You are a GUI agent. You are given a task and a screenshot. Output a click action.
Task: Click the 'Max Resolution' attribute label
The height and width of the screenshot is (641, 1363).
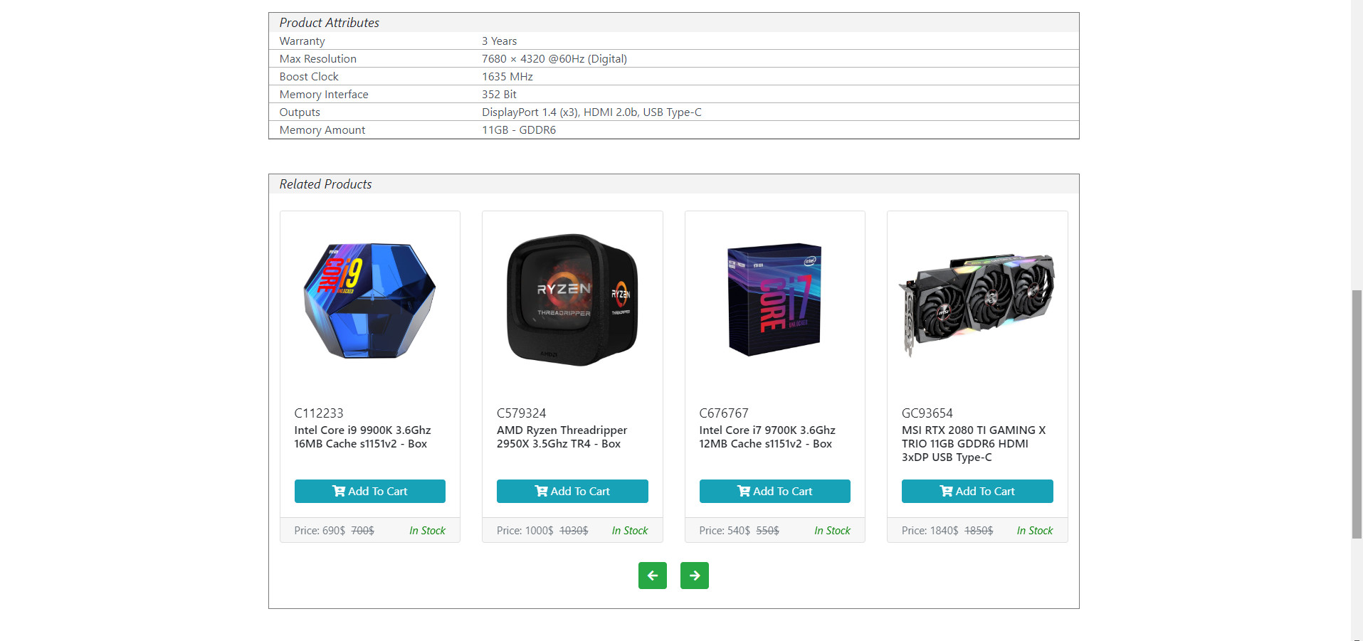317,59
